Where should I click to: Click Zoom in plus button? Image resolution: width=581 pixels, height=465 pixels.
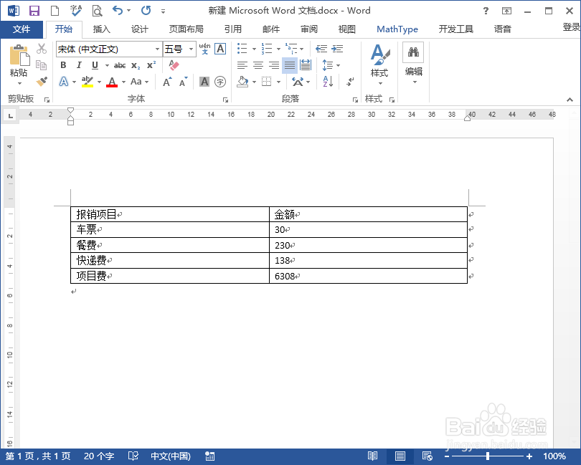coord(529,456)
